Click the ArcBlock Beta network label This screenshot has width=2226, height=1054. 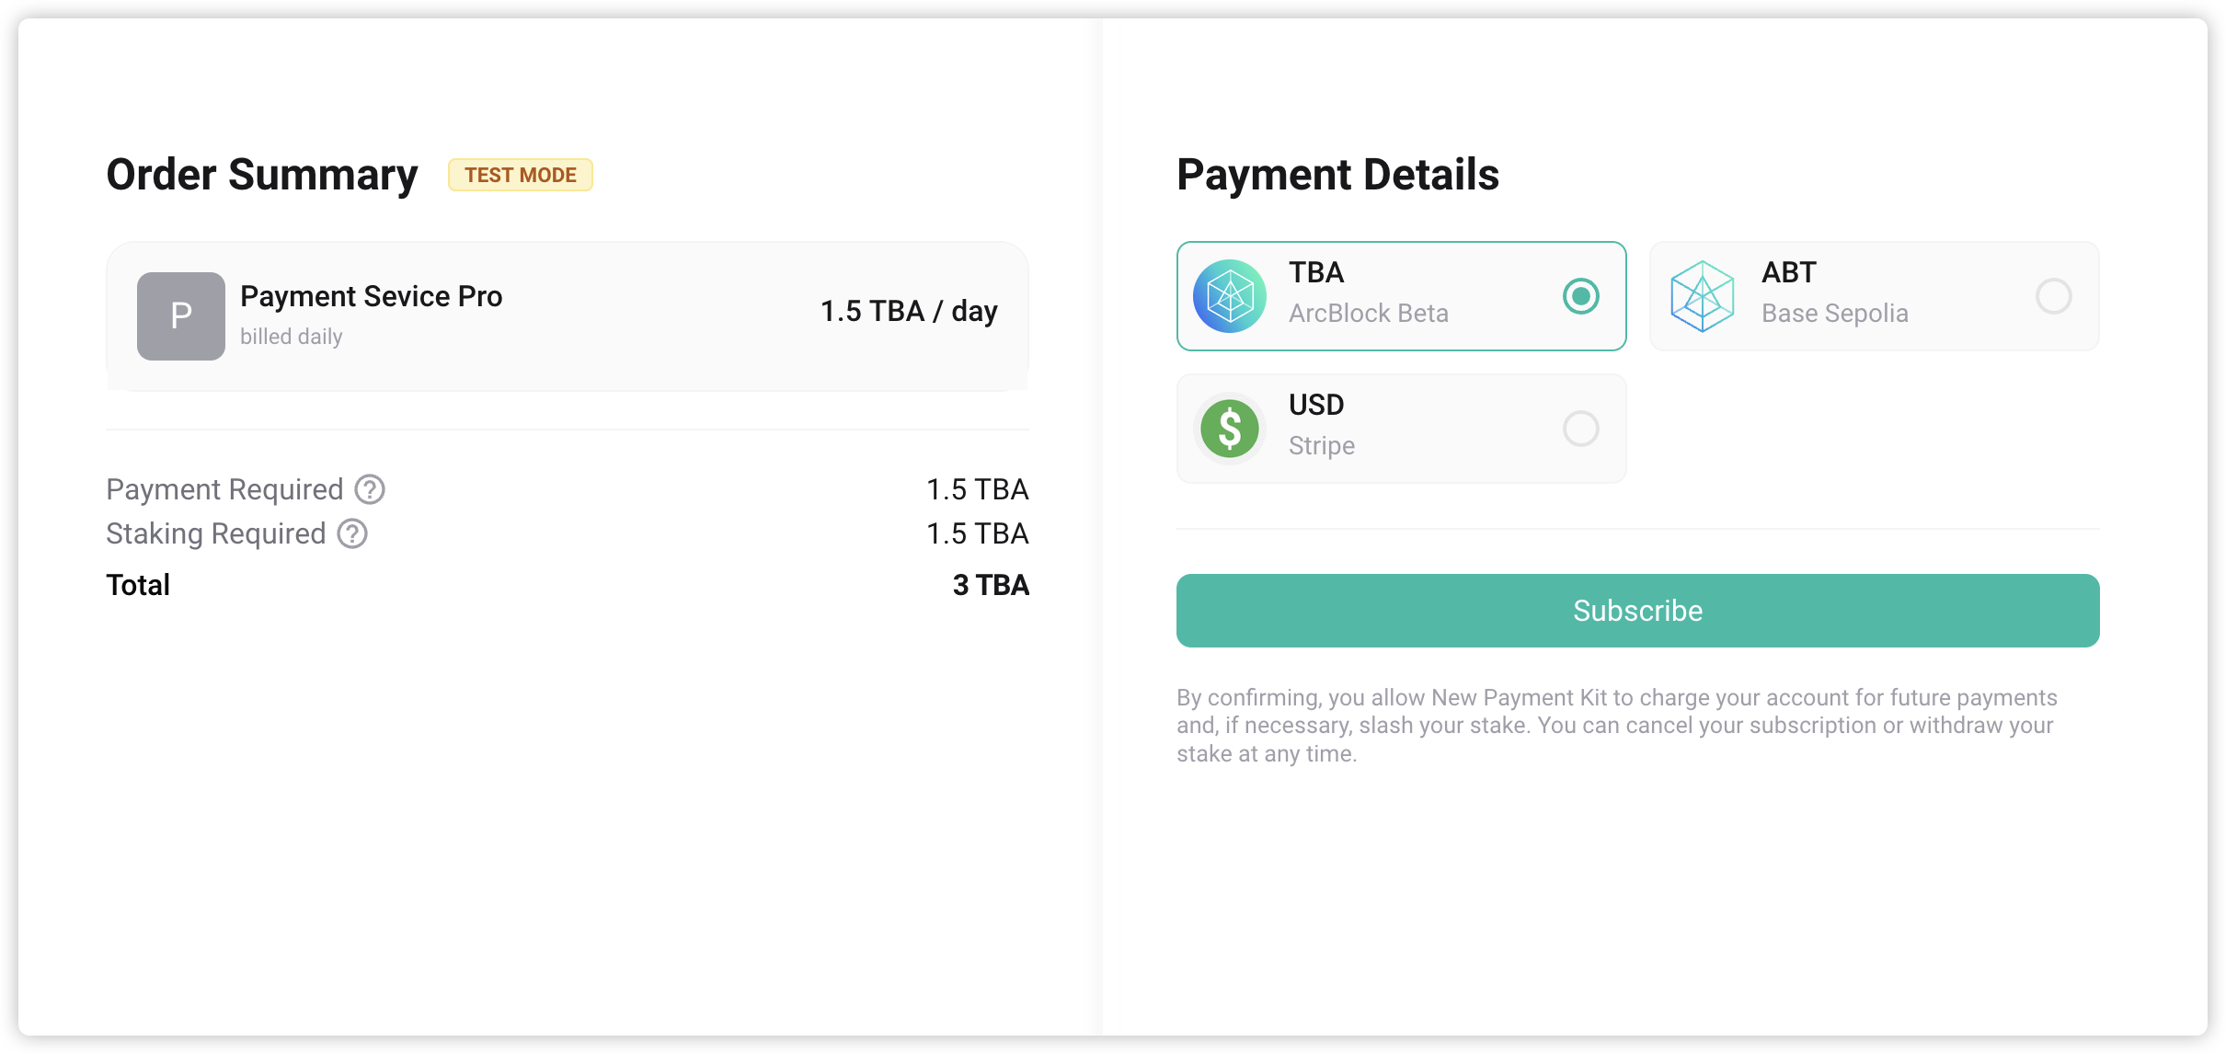tap(1368, 314)
